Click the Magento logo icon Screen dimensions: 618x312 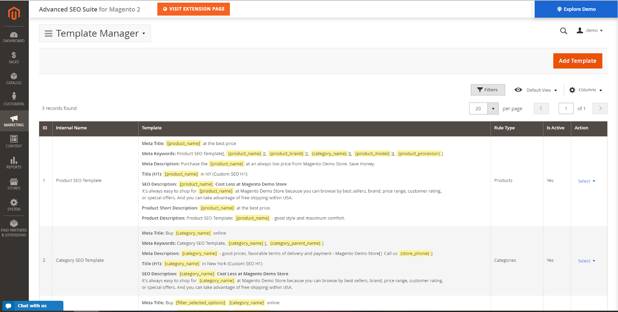click(x=14, y=14)
